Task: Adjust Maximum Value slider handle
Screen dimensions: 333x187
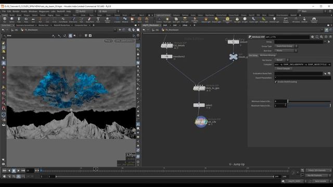Action: (x=330, y=105)
